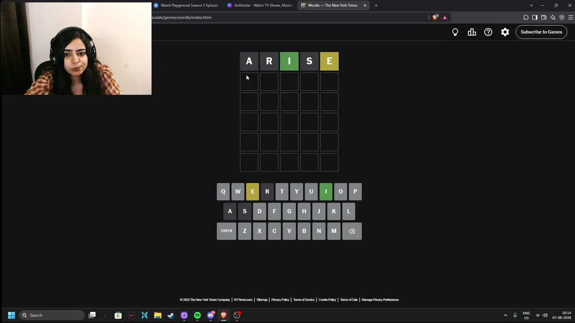Open the Privacy Policy footer link

(280, 300)
